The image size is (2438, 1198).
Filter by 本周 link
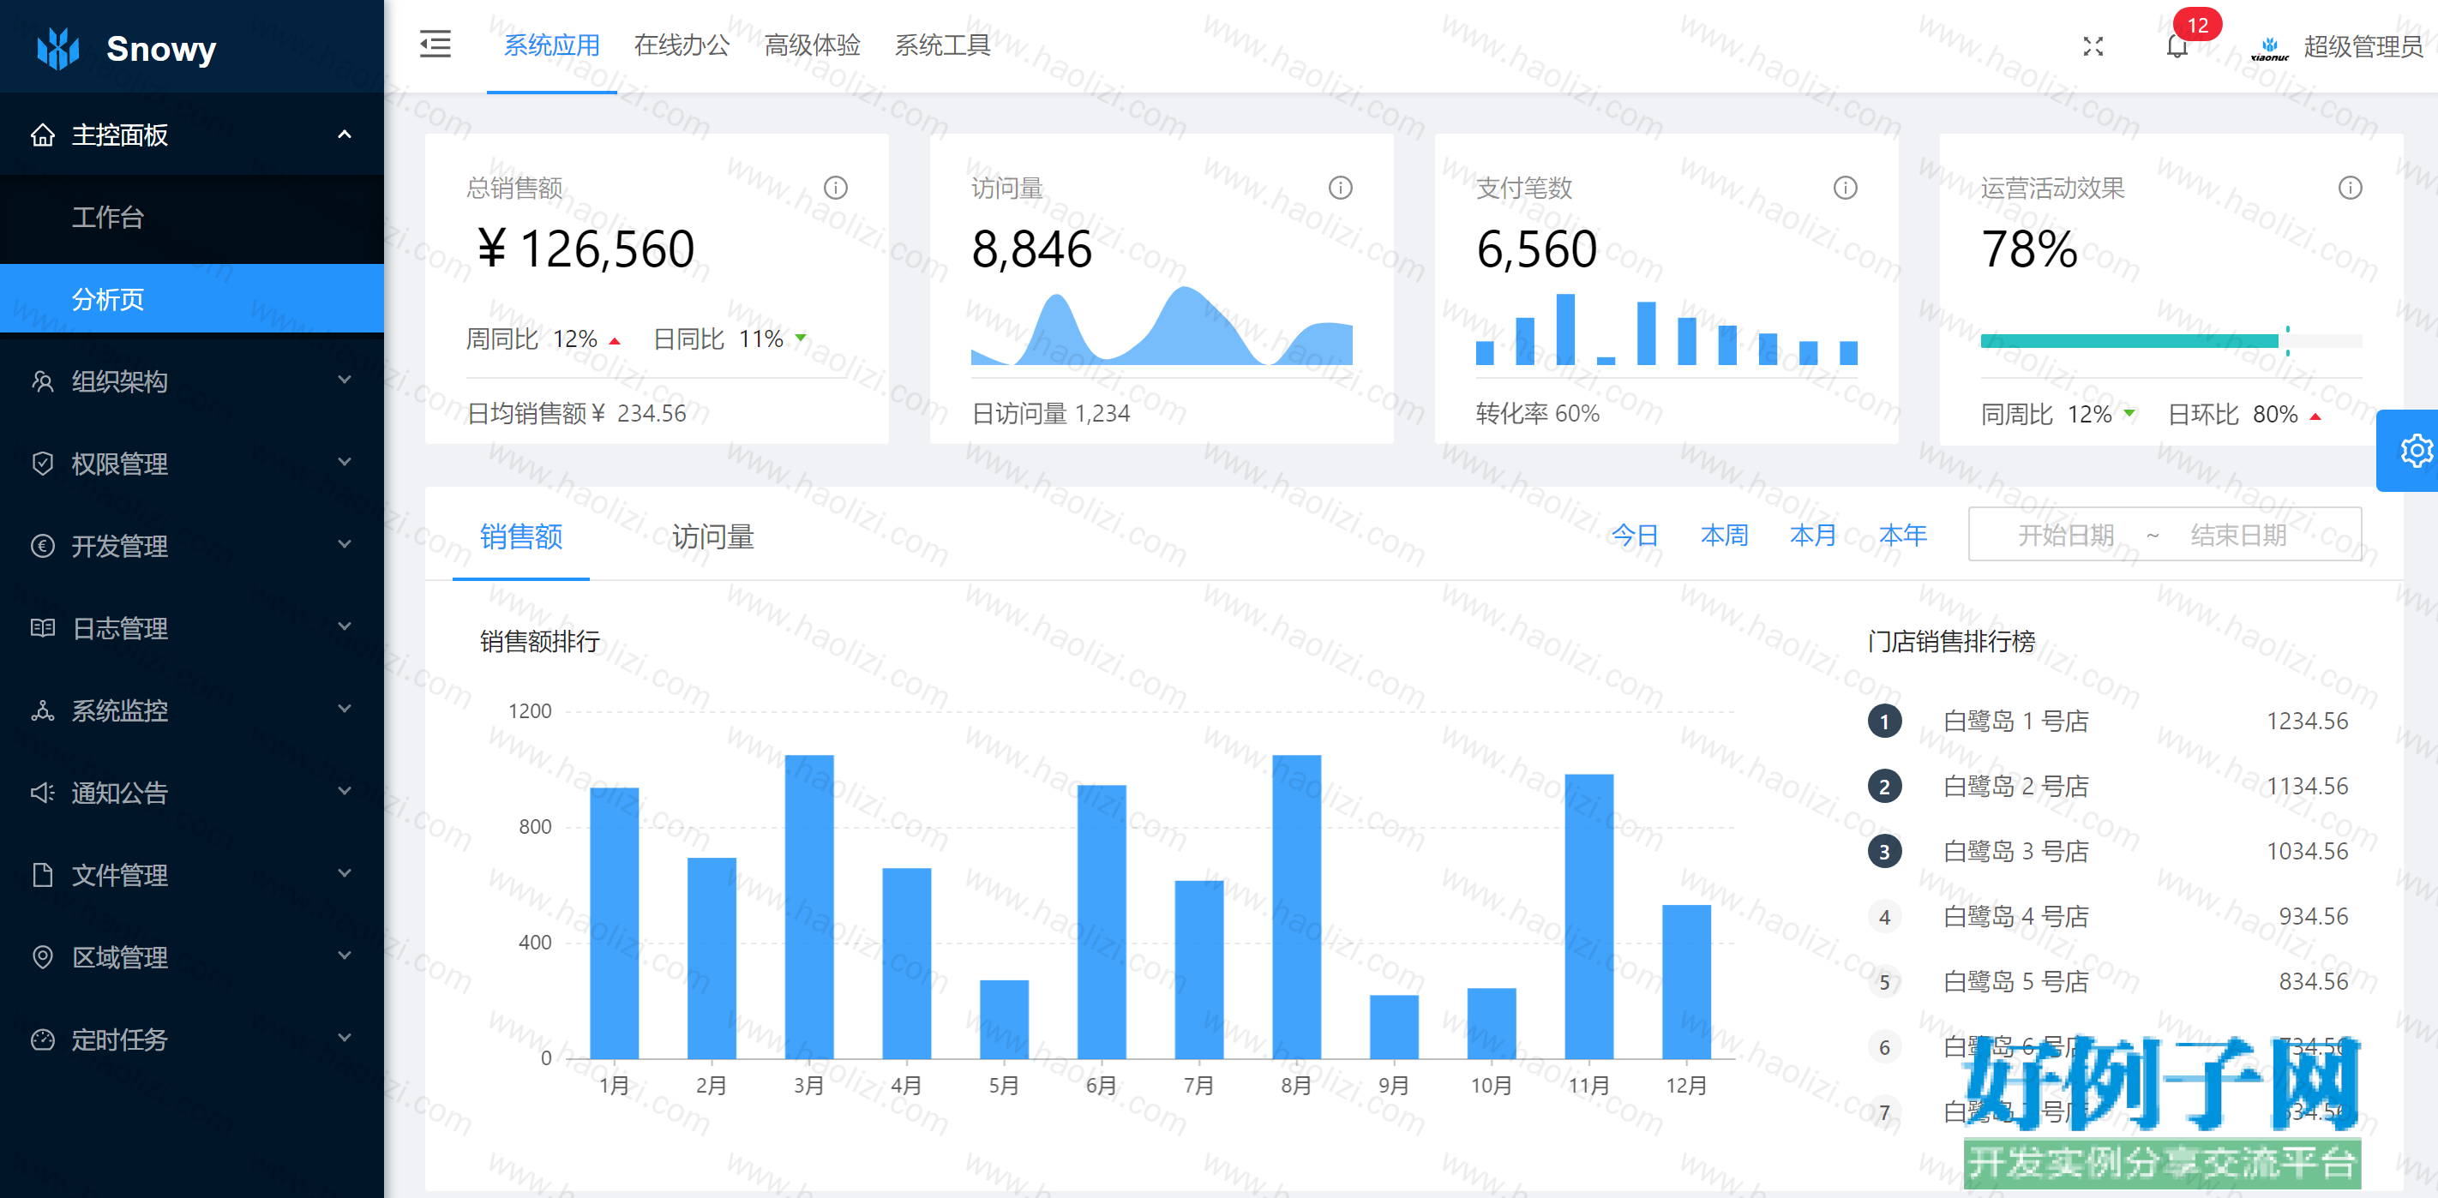pyautogui.click(x=1723, y=536)
